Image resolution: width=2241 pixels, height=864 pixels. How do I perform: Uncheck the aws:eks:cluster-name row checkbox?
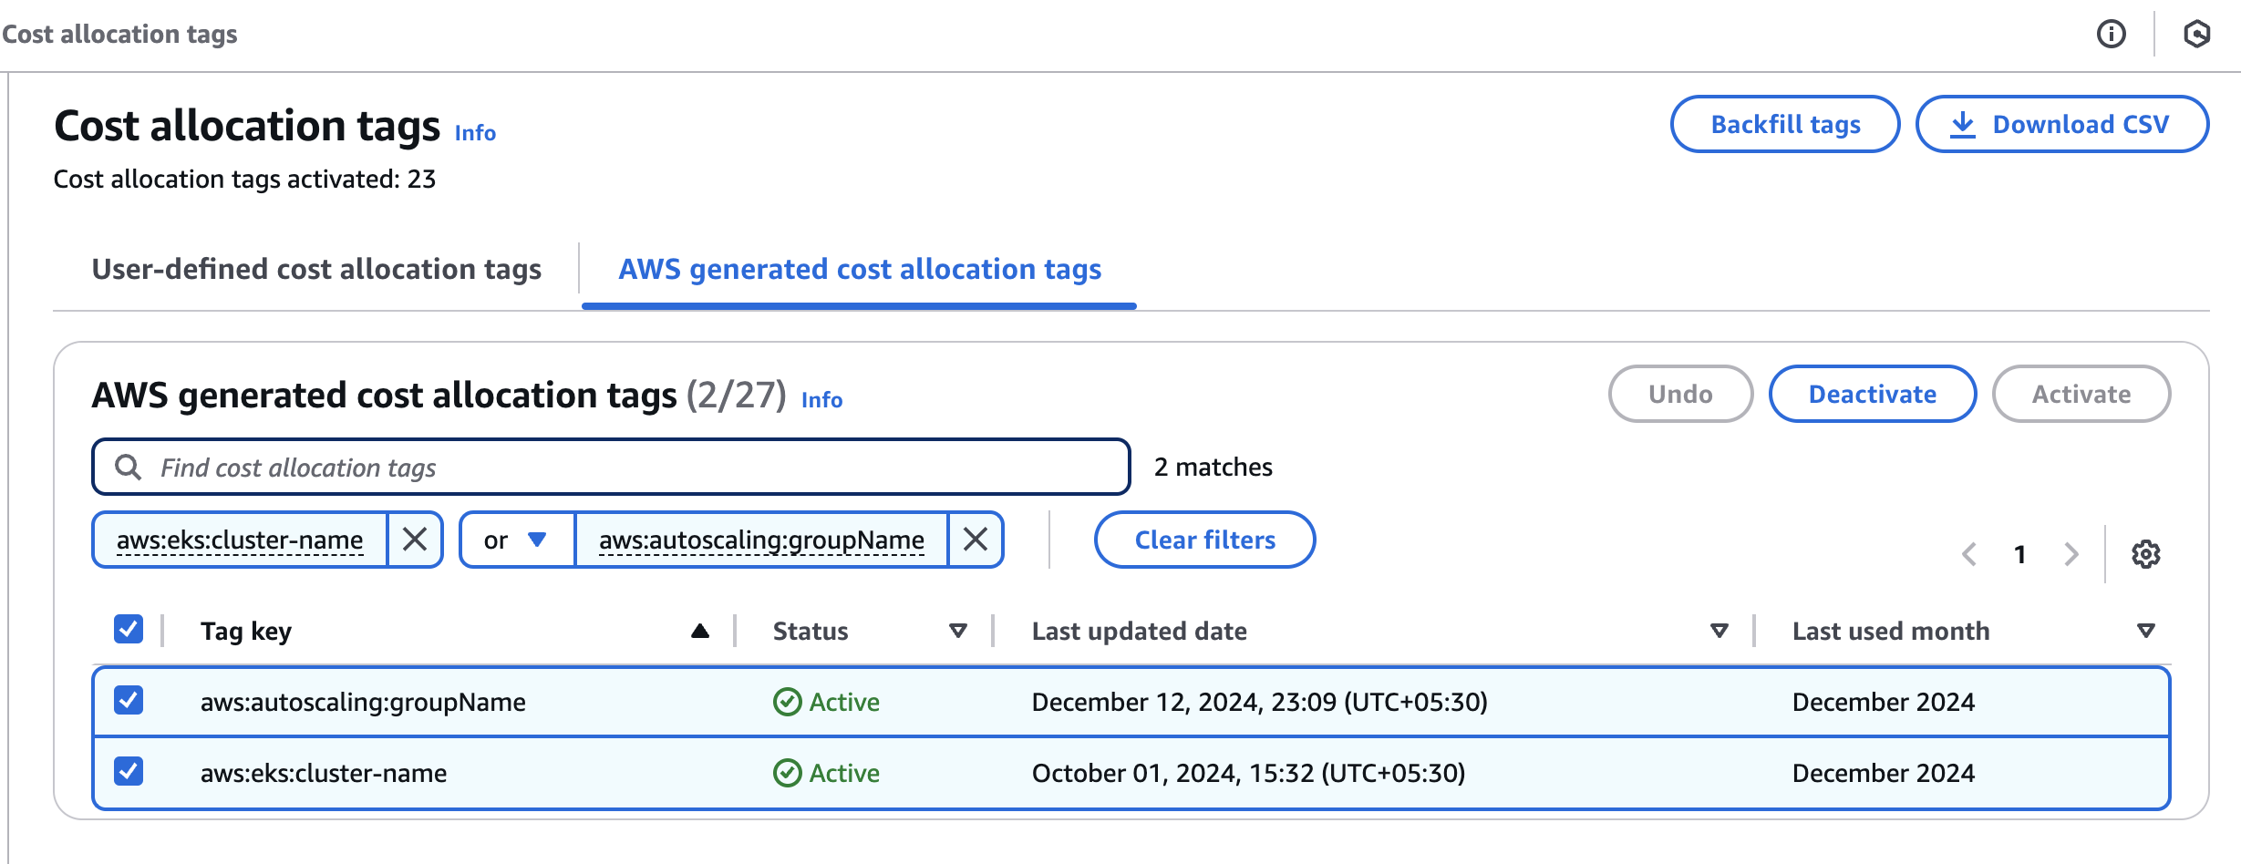[129, 771]
